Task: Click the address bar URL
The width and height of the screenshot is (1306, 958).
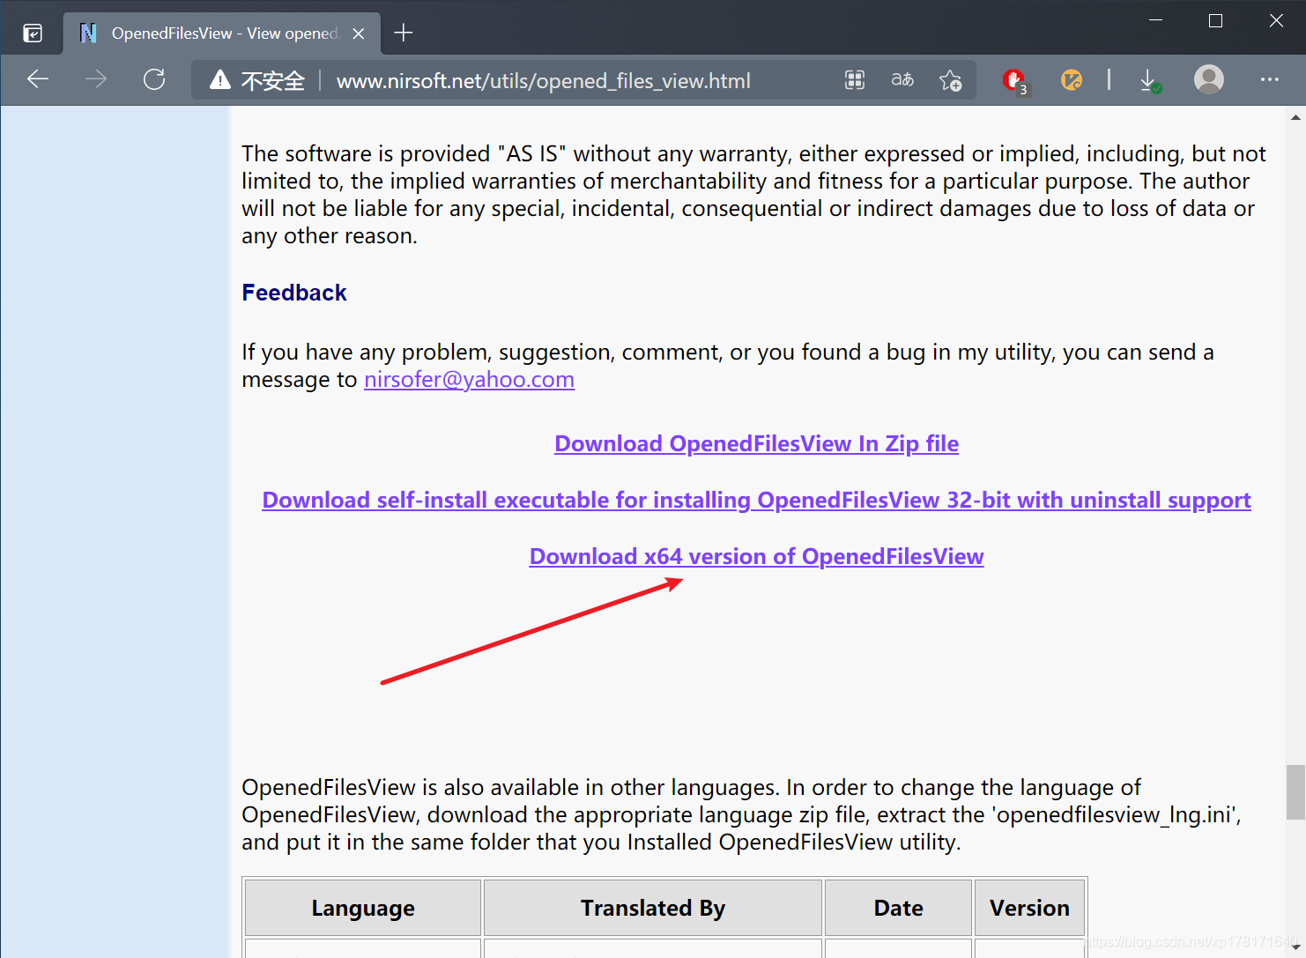Action: pyautogui.click(x=544, y=81)
